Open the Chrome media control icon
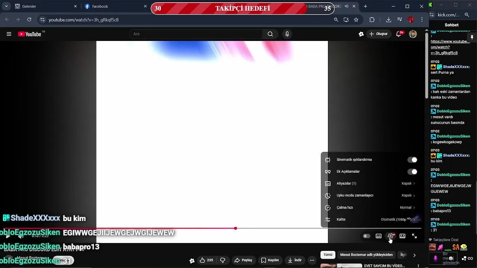The height and width of the screenshot is (268, 477). (x=399, y=20)
